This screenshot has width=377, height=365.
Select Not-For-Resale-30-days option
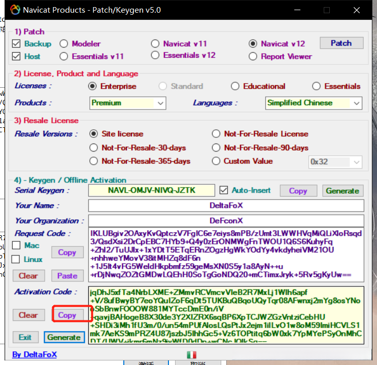(93, 148)
